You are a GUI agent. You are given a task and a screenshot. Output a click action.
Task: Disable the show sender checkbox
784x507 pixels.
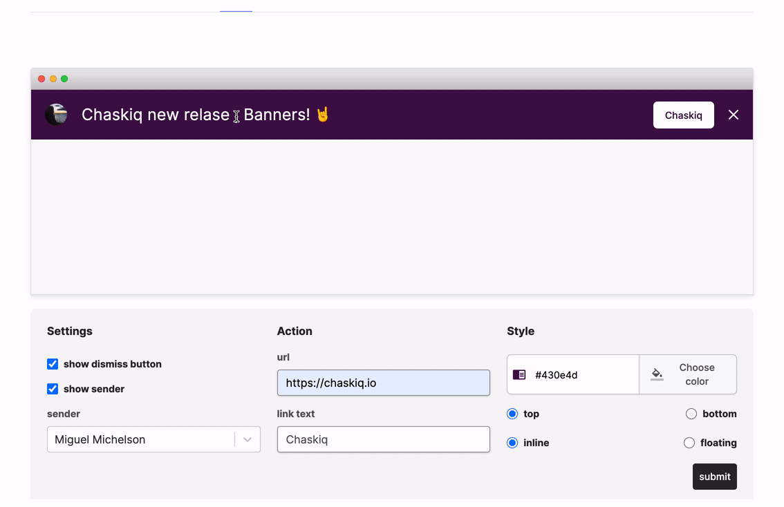point(53,389)
